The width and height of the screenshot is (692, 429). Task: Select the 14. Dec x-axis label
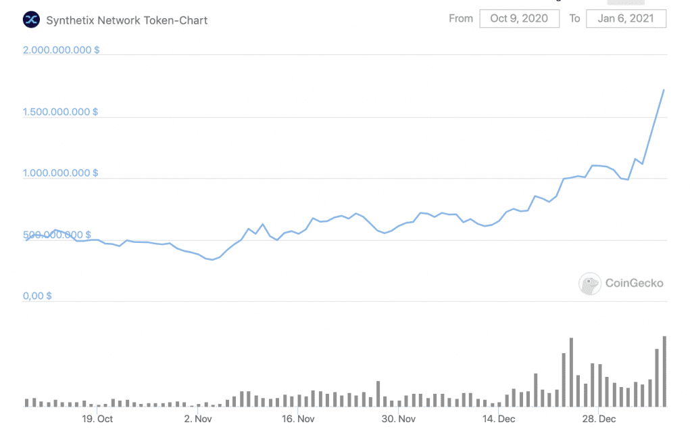[x=499, y=419]
